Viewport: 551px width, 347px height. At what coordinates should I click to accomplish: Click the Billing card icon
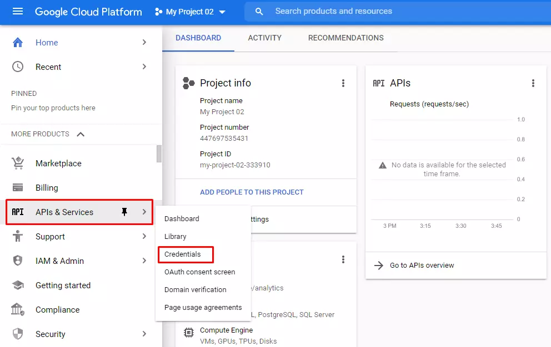pyautogui.click(x=18, y=188)
